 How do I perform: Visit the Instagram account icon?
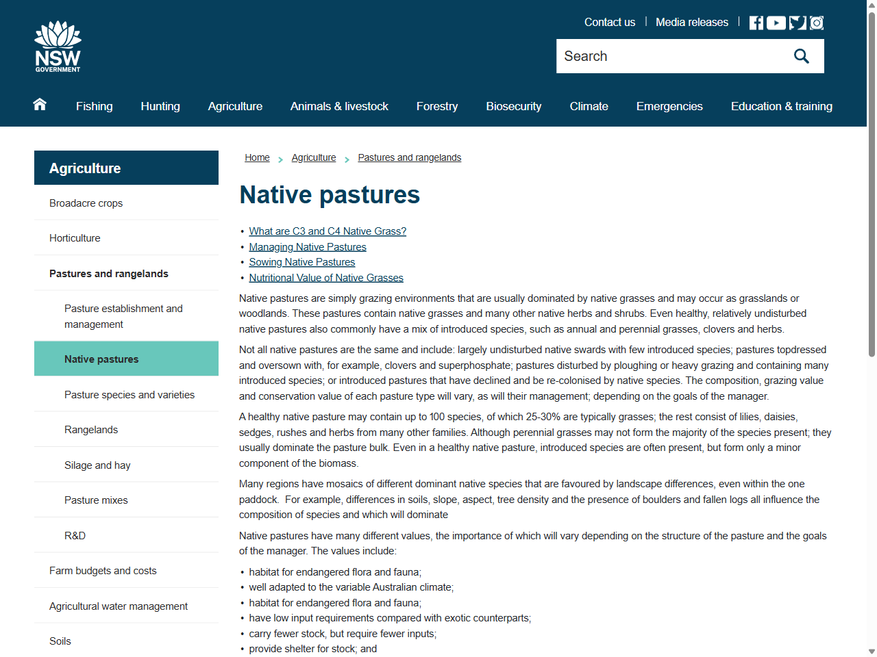[x=816, y=22]
